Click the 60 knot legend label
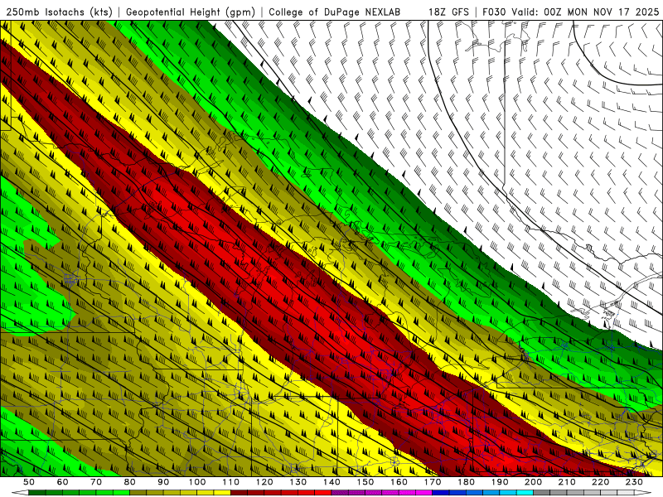The image size is (663, 497). (62, 482)
